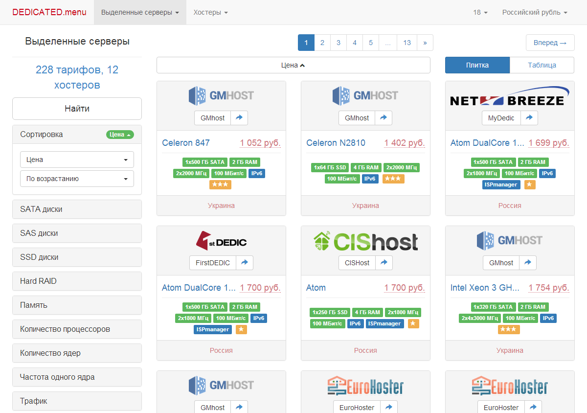Click Украина under Celeron 847 card

pos(221,206)
